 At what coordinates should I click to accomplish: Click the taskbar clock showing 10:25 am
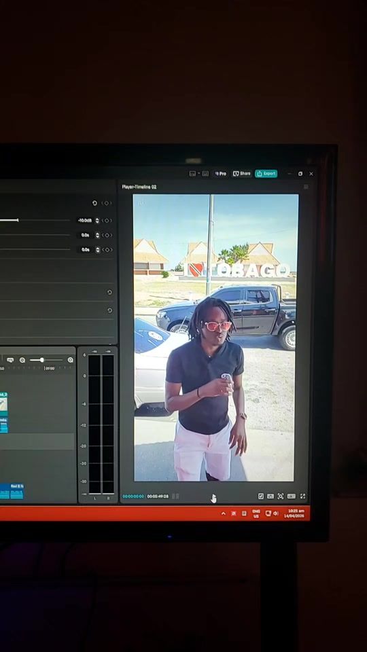tap(294, 513)
